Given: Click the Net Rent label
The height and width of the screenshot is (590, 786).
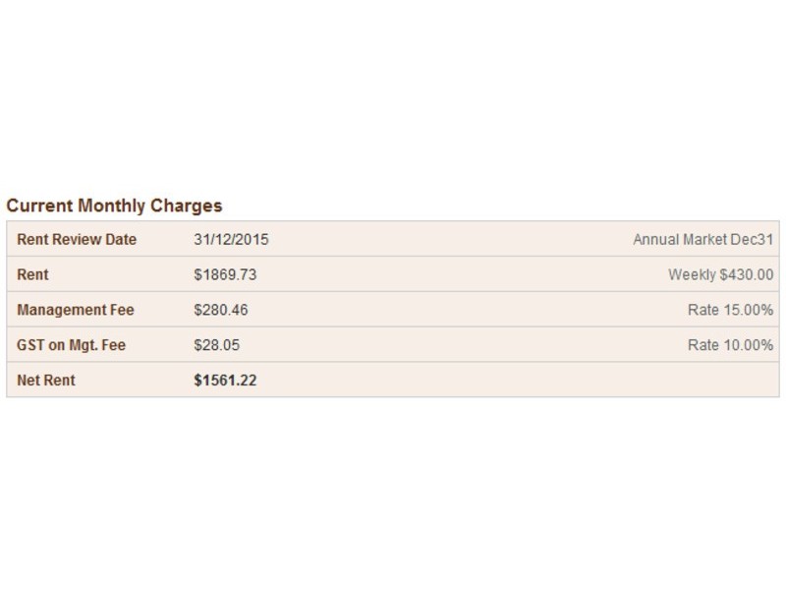Looking at the screenshot, I should 45,380.
